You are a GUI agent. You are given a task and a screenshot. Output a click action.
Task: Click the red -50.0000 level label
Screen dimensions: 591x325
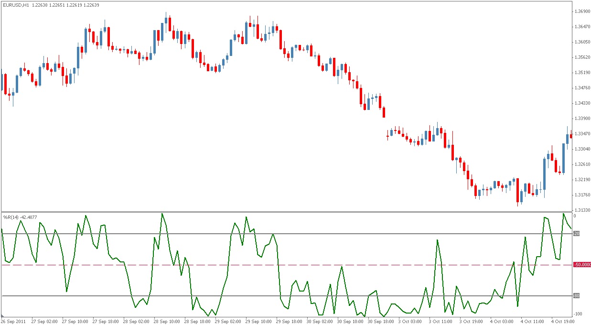point(581,264)
